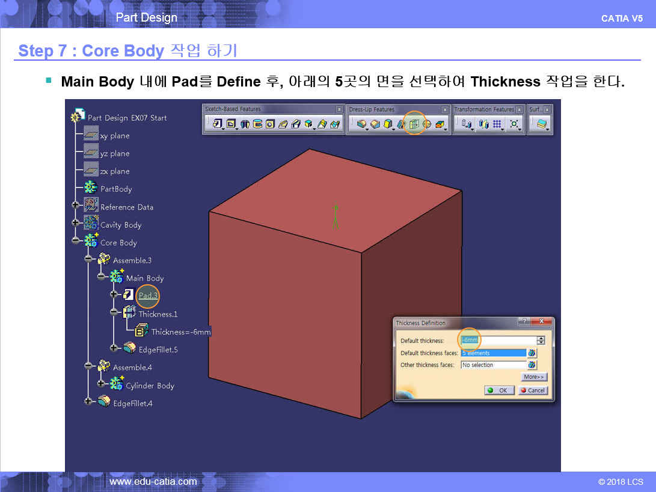Viewport: 656px width, 492px height.
Task: Click the Other thickness faces field
Action: (493, 365)
